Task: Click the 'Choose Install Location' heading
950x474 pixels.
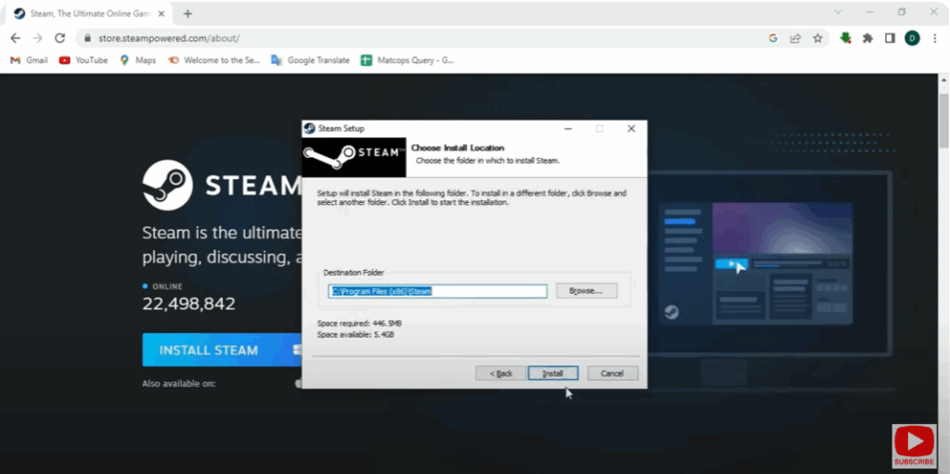Action: coord(457,147)
